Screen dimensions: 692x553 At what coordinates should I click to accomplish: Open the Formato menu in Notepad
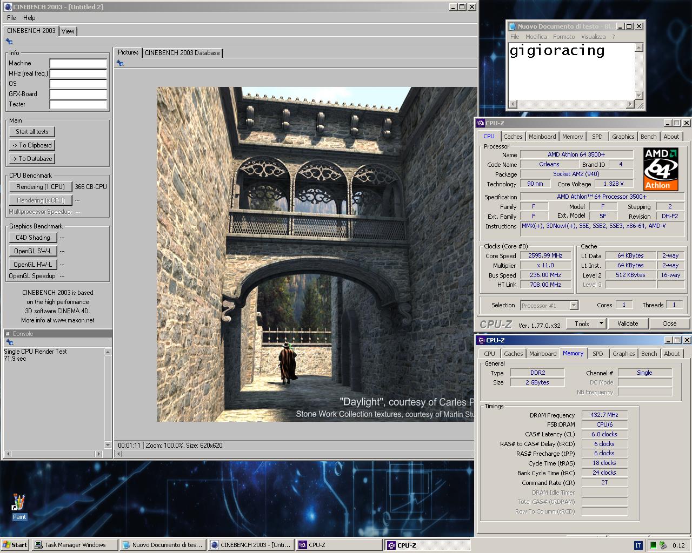(x=564, y=37)
